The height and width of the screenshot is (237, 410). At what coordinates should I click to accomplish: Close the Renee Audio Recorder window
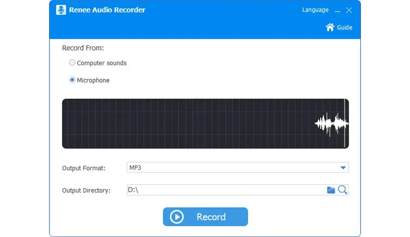[x=349, y=10]
